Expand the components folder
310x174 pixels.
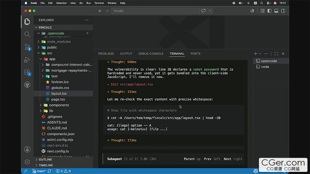(63, 105)
